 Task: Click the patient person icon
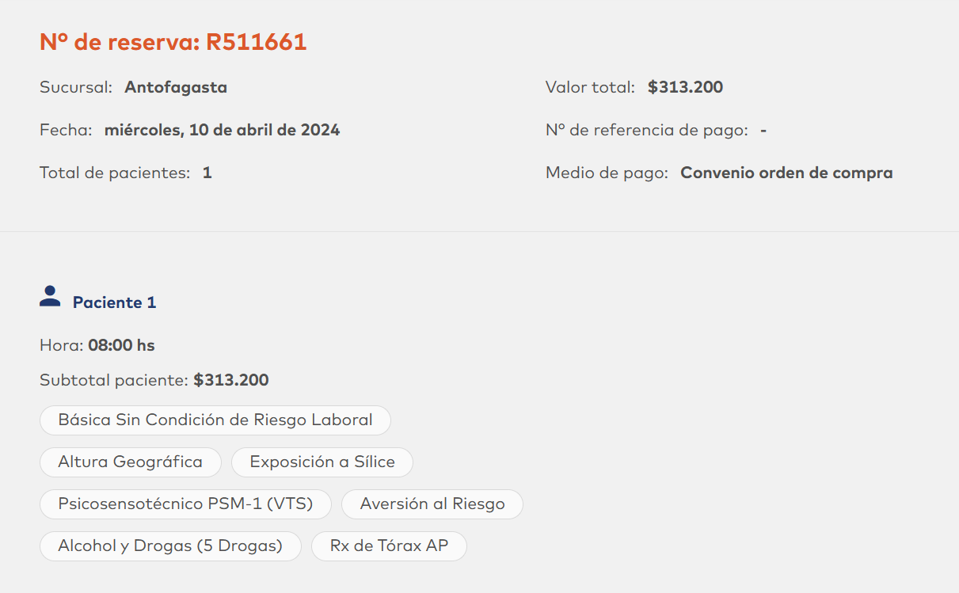[x=50, y=297]
